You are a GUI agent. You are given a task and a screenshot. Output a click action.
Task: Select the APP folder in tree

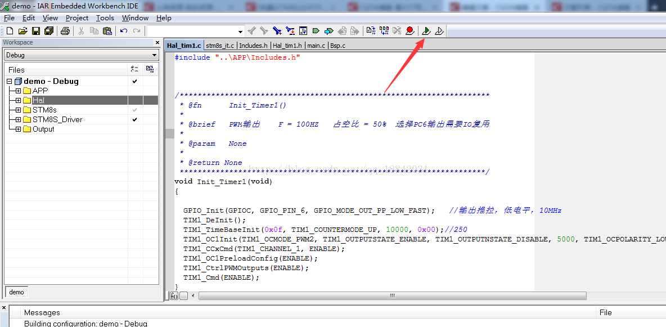[x=40, y=91]
